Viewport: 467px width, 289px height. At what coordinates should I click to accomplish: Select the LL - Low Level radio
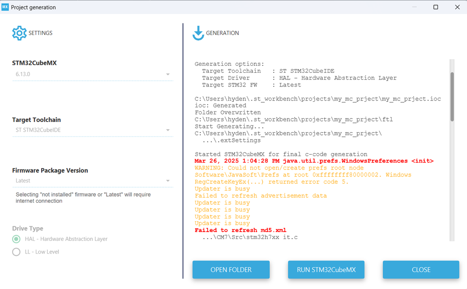(16, 252)
